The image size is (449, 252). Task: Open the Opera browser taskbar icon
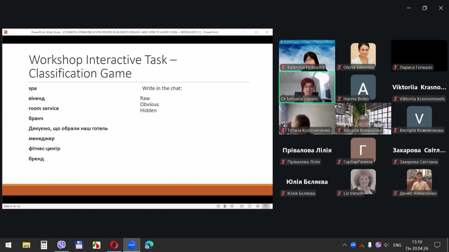(x=114, y=245)
